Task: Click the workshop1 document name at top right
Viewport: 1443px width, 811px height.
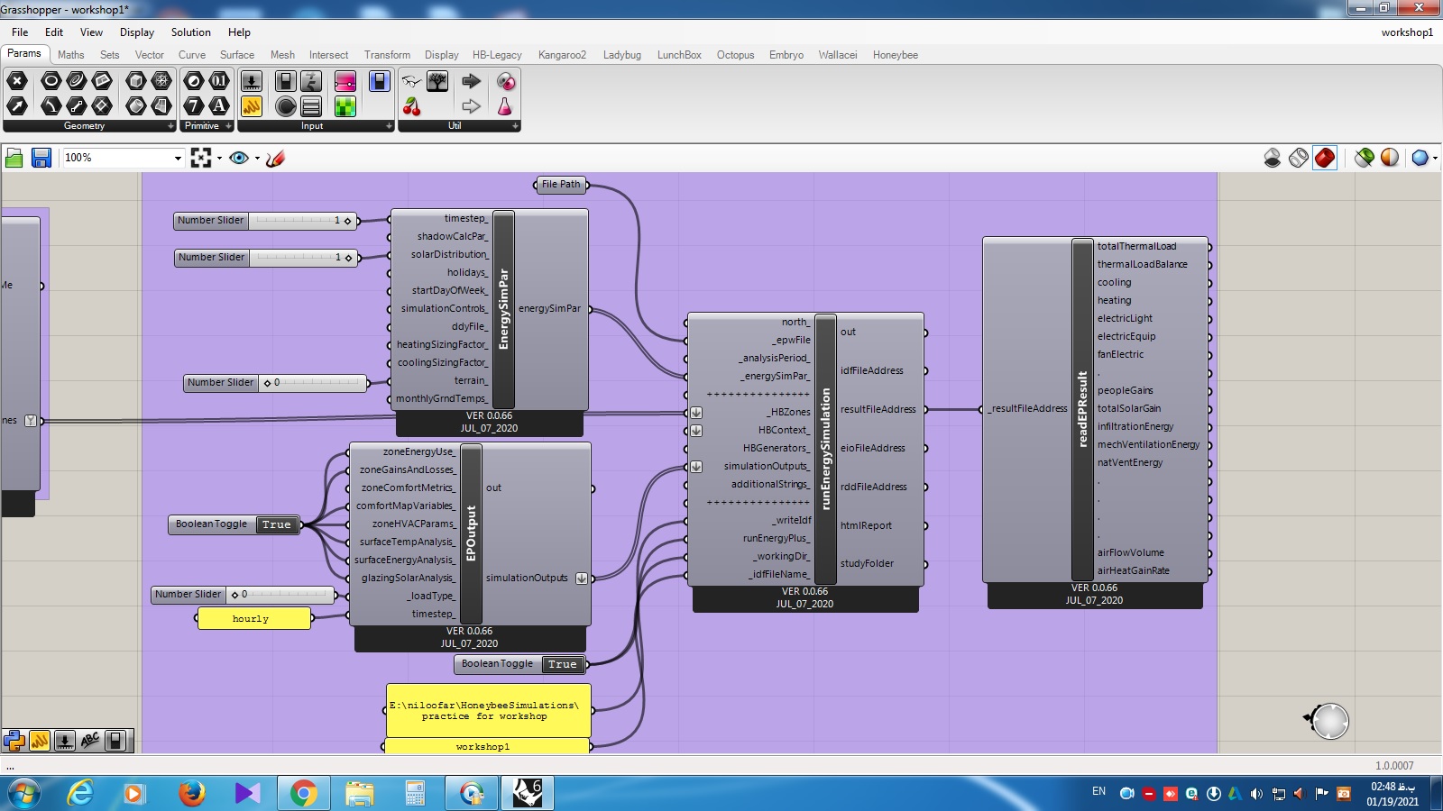Action: (1407, 32)
